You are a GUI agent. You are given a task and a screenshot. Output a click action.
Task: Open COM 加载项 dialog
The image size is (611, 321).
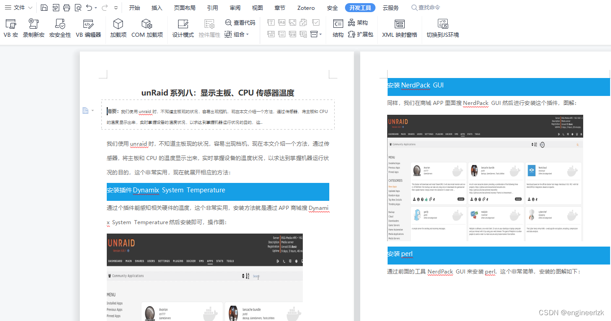(147, 28)
